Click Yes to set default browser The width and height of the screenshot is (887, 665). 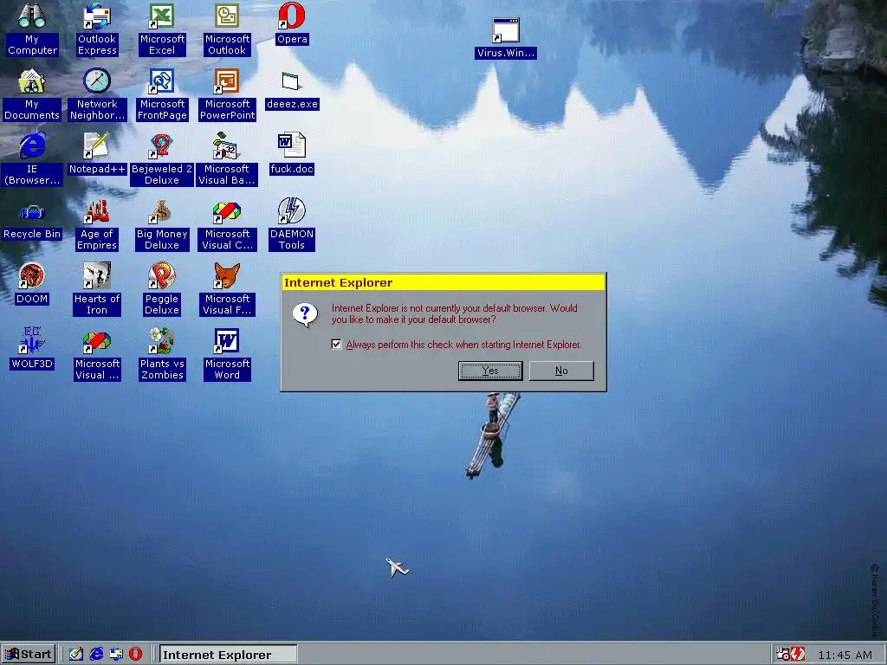click(490, 371)
